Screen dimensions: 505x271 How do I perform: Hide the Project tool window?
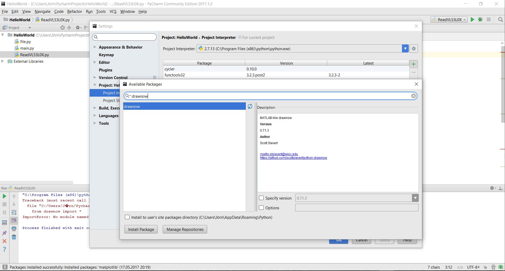pyautogui.click(x=86, y=28)
